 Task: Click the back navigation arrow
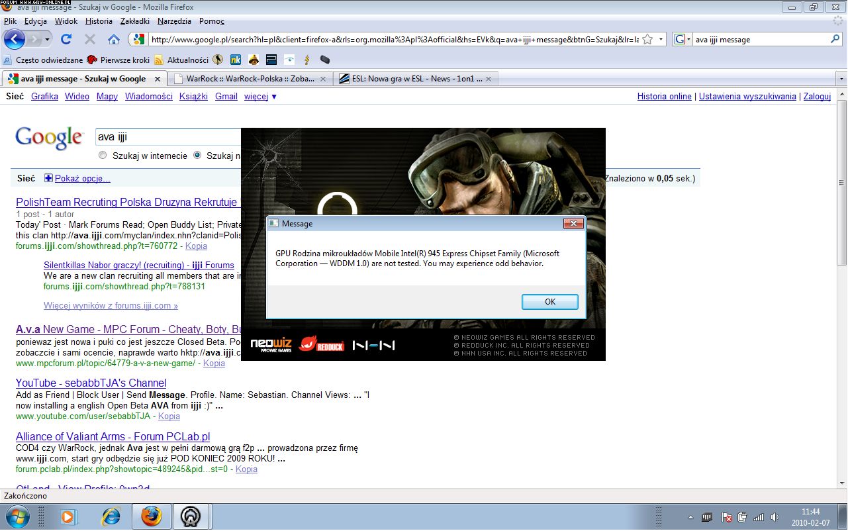coord(15,40)
